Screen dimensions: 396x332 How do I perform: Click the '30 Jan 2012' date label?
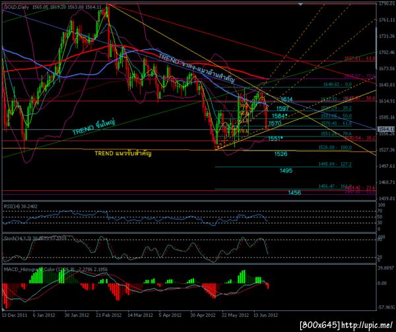[x=77, y=315]
